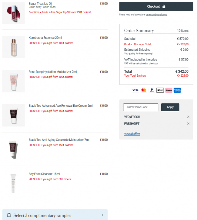Open Select 3 complimentary samples banner
This screenshot has height=220, width=197.
(55, 215)
